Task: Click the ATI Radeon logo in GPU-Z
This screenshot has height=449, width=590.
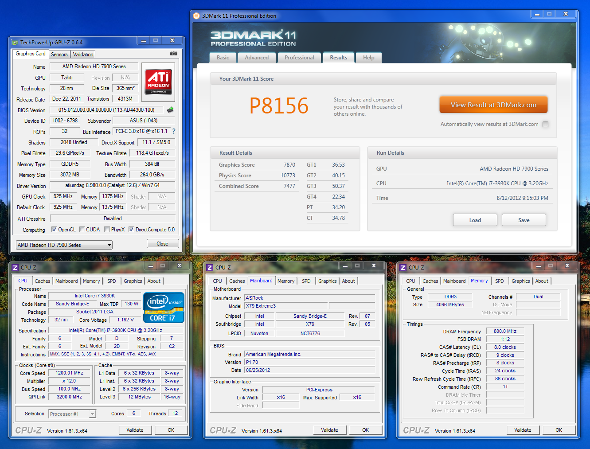Action: (x=158, y=82)
